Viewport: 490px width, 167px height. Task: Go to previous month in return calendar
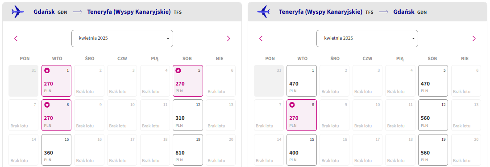point(261,39)
